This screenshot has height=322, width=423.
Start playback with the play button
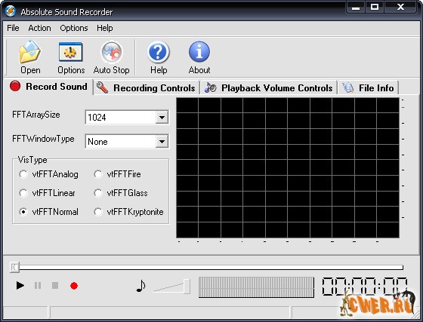click(x=20, y=285)
